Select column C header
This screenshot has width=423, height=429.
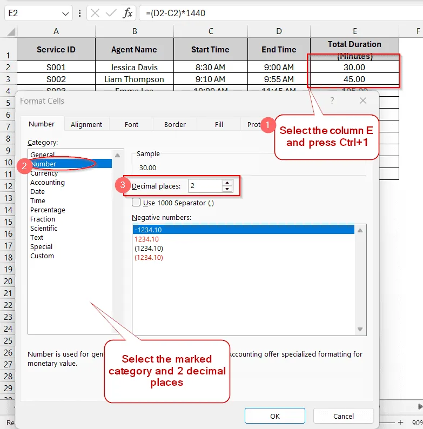click(210, 31)
